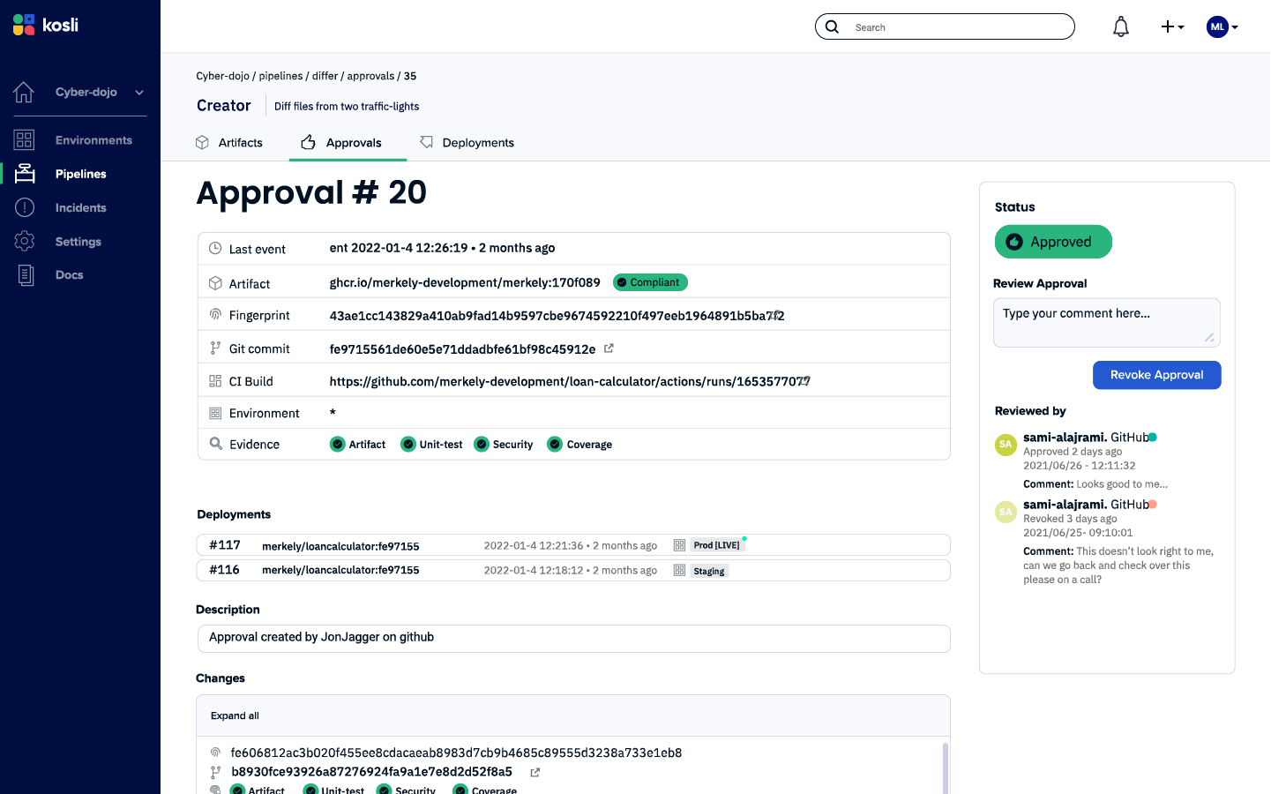This screenshot has height=794, width=1271.
Task: Click the search magnifier icon
Action: 832,26
